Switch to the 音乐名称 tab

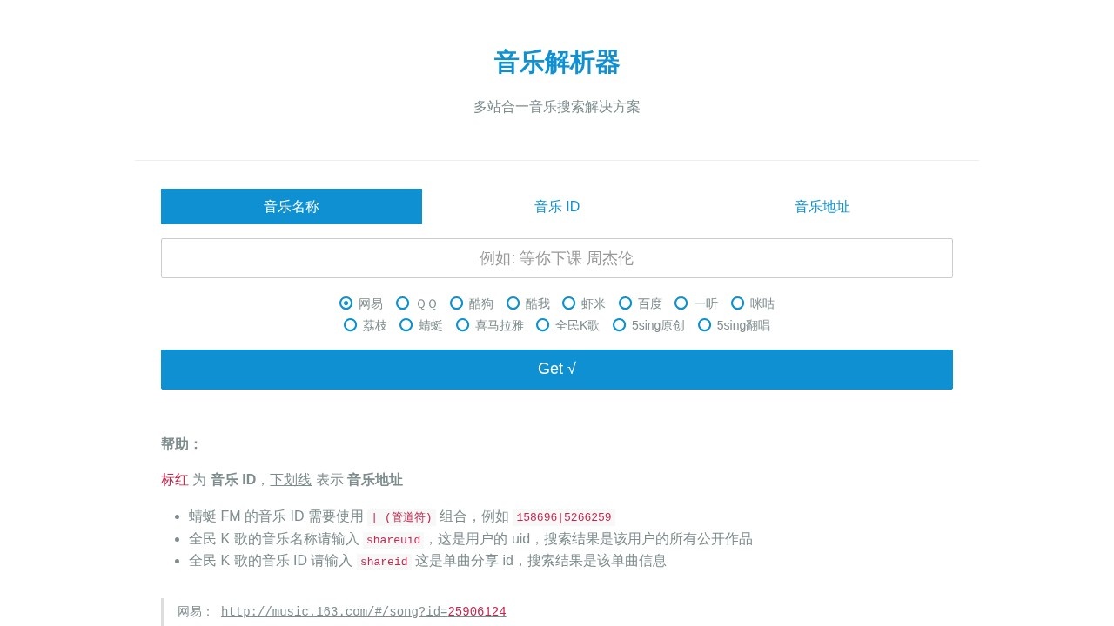point(291,206)
